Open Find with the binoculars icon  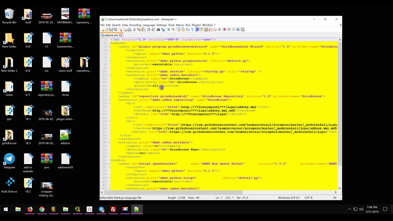click(158, 29)
